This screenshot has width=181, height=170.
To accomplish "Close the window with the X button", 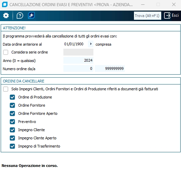I will 174,5.
